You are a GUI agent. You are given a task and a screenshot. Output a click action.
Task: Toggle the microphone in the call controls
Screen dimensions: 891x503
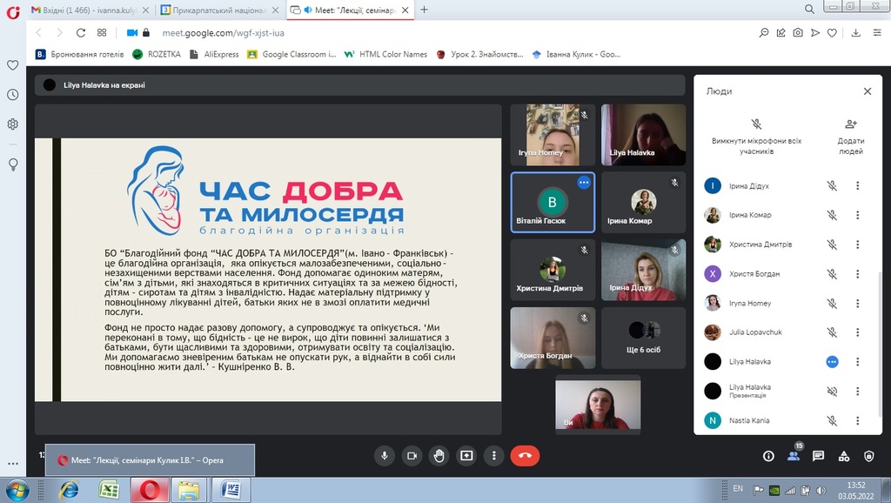tap(384, 455)
